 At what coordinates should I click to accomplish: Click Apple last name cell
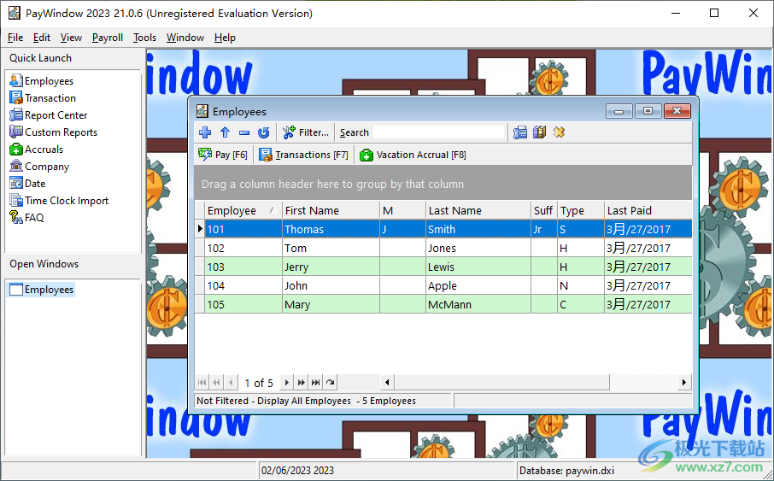pyautogui.click(x=478, y=285)
